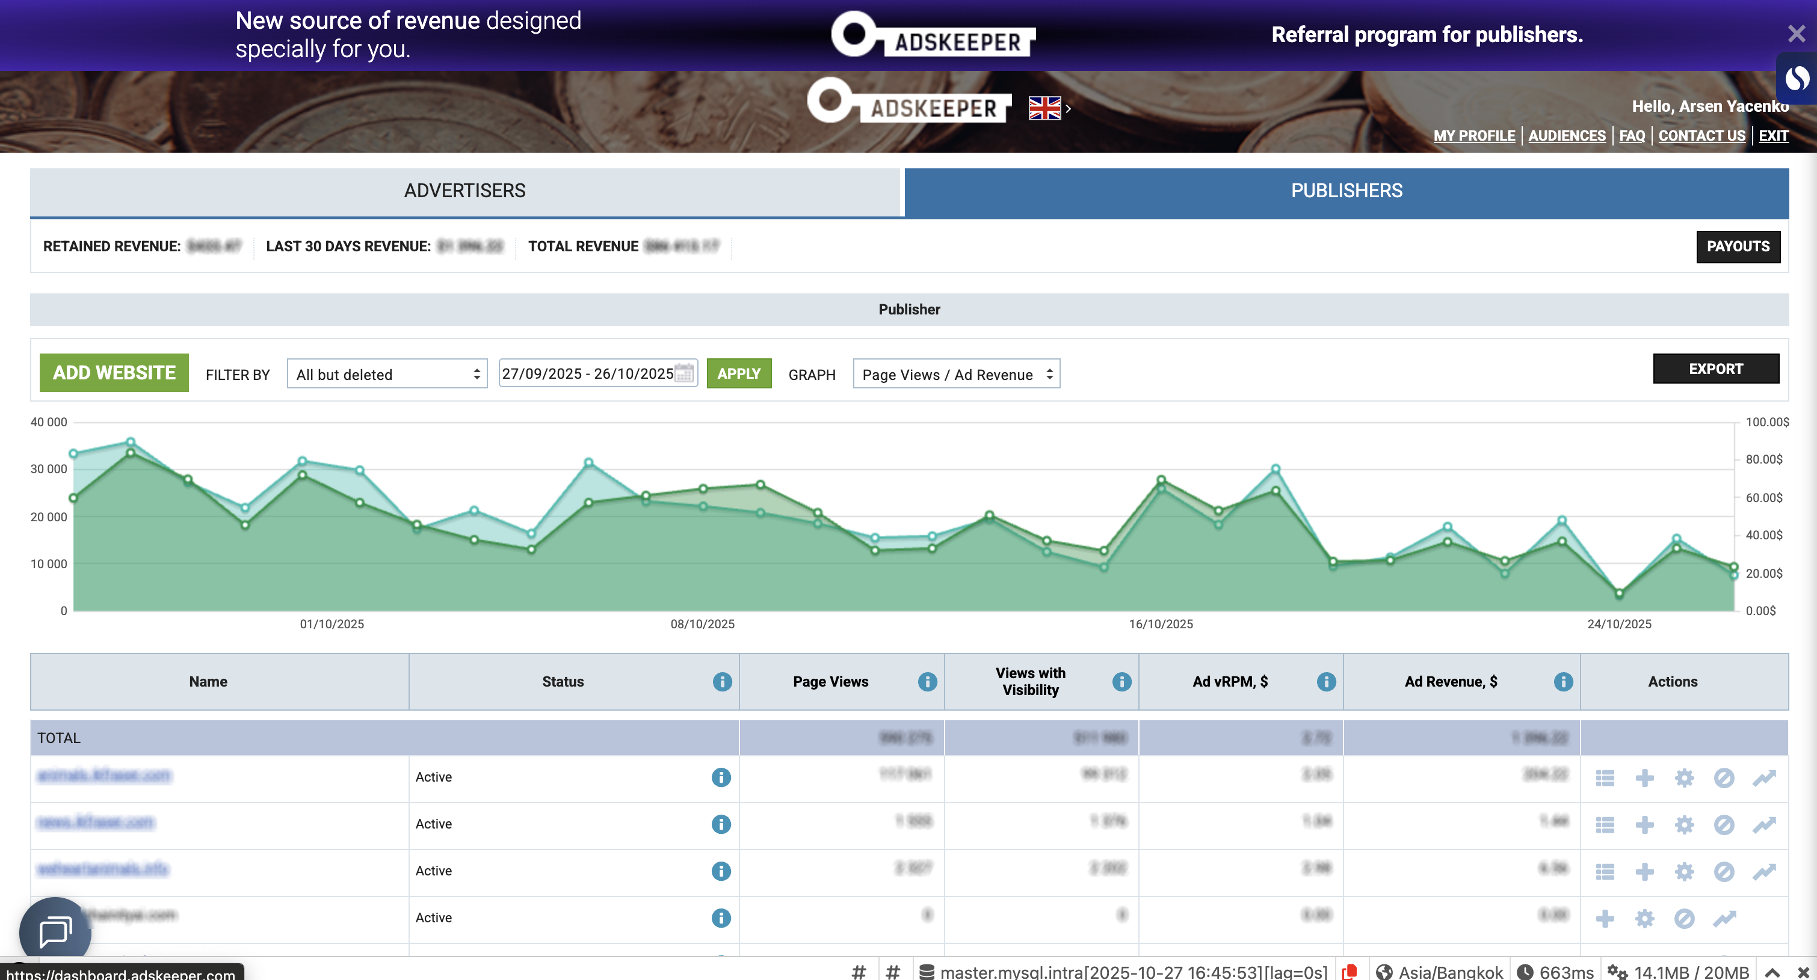
Task: Open the My Profile link
Action: coord(1473,135)
